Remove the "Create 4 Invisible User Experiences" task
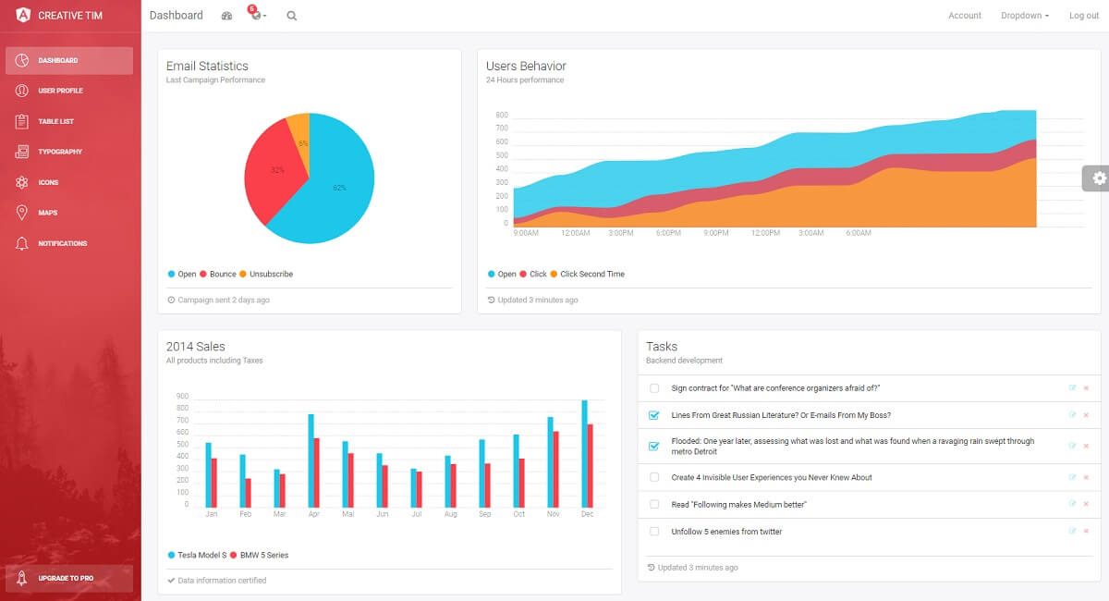This screenshot has width=1109, height=601. (x=1086, y=478)
